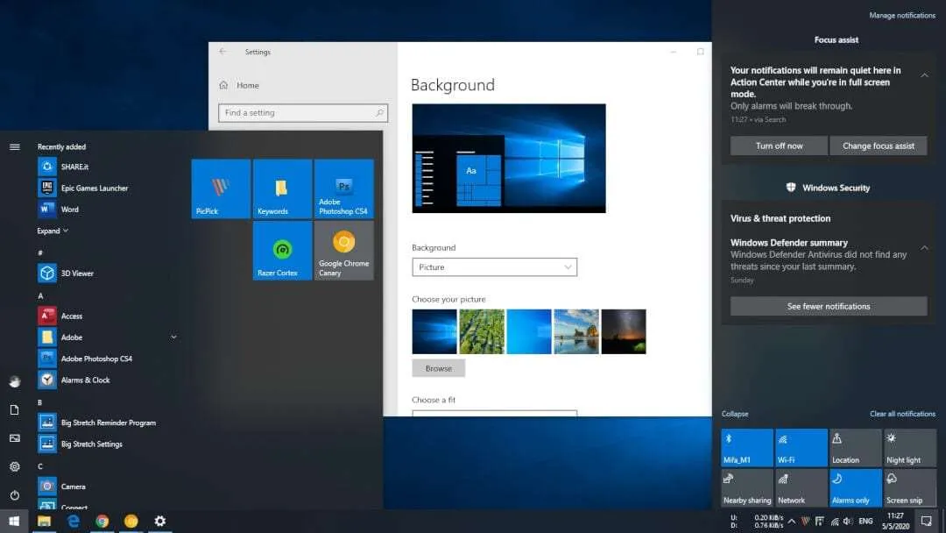Click the Start menu hamburger icon
Viewport: 946px width, 533px height.
click(x=15, y=146)
